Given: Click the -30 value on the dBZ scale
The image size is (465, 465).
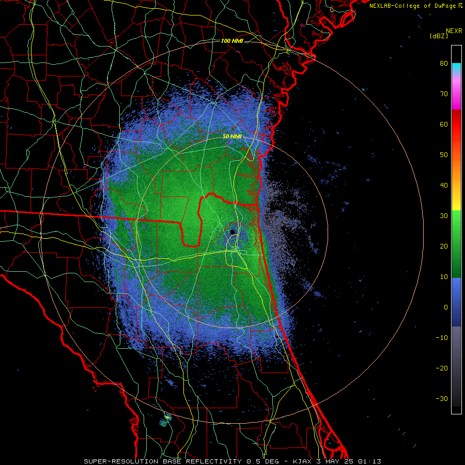Looking at the screenshot, I should 442,398.
